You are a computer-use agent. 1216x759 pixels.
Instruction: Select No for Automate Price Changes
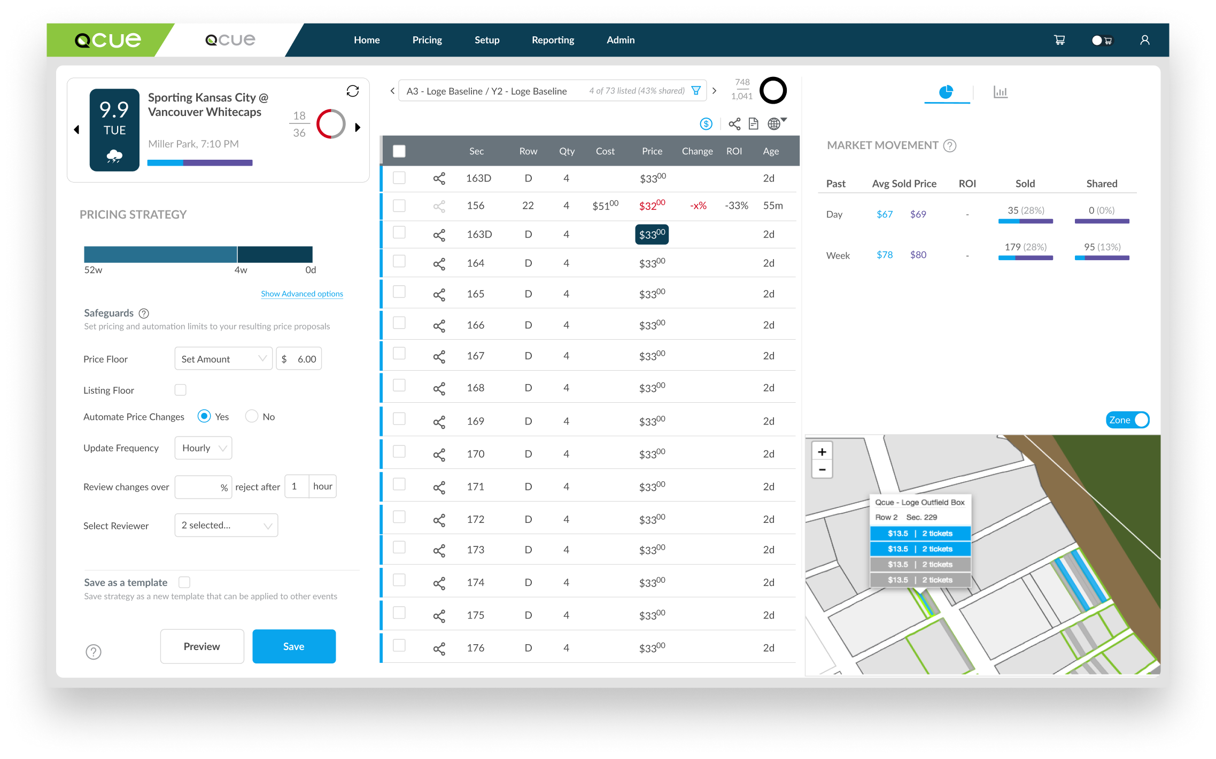point(251,416)
